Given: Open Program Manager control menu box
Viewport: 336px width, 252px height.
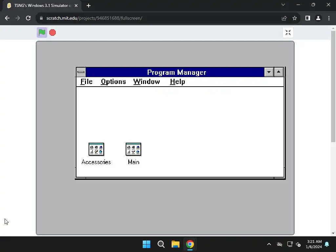Looking at the screenshot, I should coord(81,72).
